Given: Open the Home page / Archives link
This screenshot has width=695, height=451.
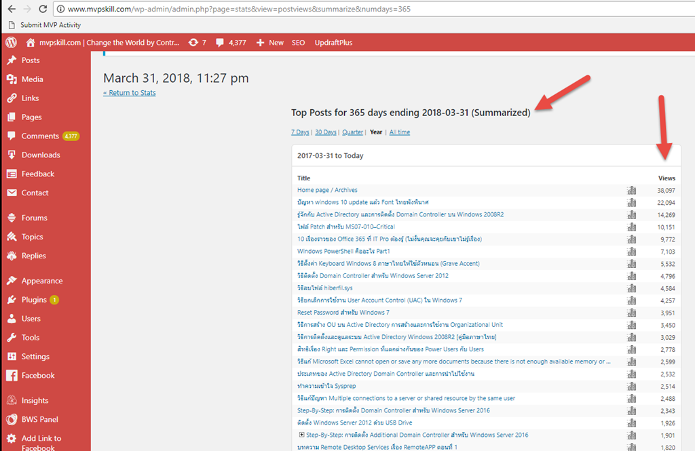Looking at the screenshot, I should coord(327,190).
